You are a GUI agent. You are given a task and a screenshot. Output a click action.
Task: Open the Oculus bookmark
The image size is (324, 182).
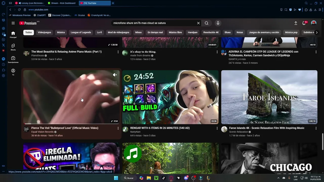click(80, 15)
